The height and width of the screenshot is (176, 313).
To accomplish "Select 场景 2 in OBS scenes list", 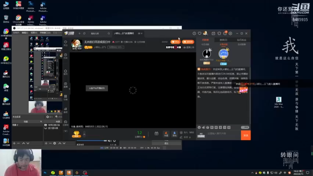I will pyautogui.click(x=27, y=125).
